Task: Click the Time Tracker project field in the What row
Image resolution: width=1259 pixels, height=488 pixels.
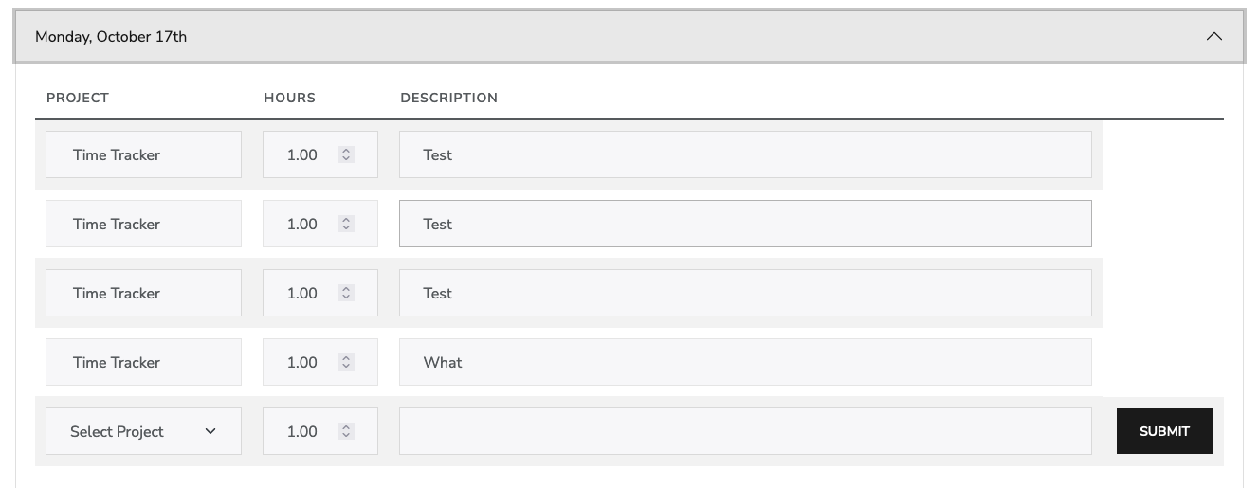Action: 143,362
